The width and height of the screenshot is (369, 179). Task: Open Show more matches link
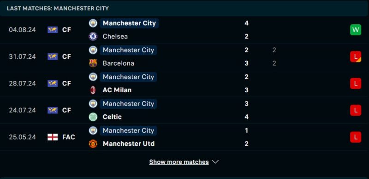pos(179,162)
